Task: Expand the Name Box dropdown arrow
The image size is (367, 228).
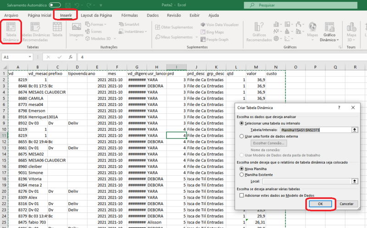Action: 30,57
